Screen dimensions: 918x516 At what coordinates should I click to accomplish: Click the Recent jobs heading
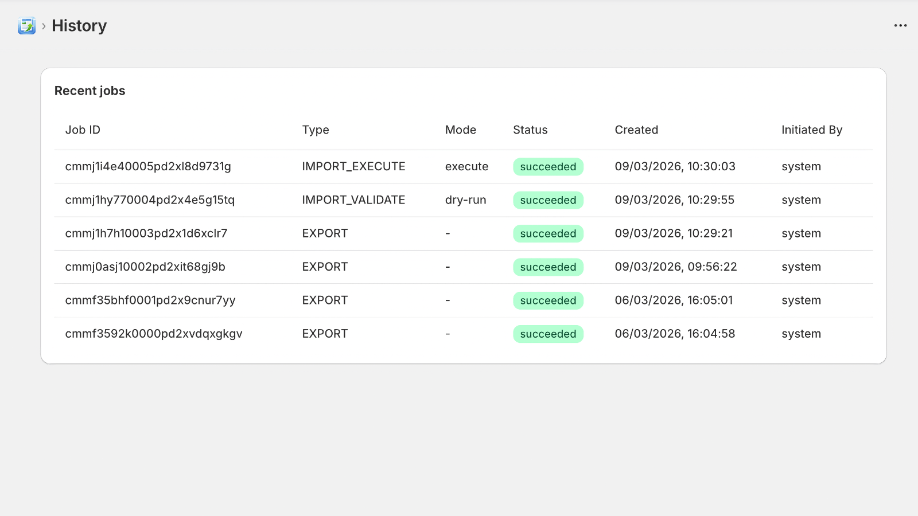tap(90, 91)
